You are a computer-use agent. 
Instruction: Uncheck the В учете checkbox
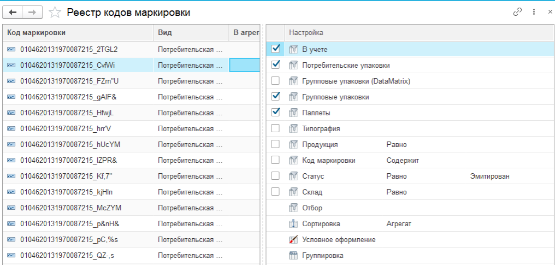(276, 49)
